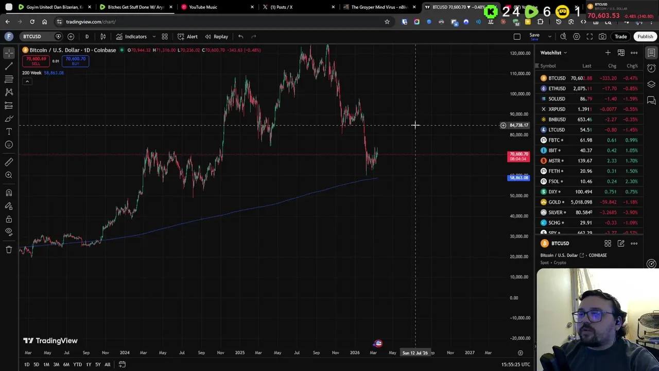The width and height of the screenshot is (659, 371).
Task: Toggle stay in drawing mode
Action: [9, 206]
